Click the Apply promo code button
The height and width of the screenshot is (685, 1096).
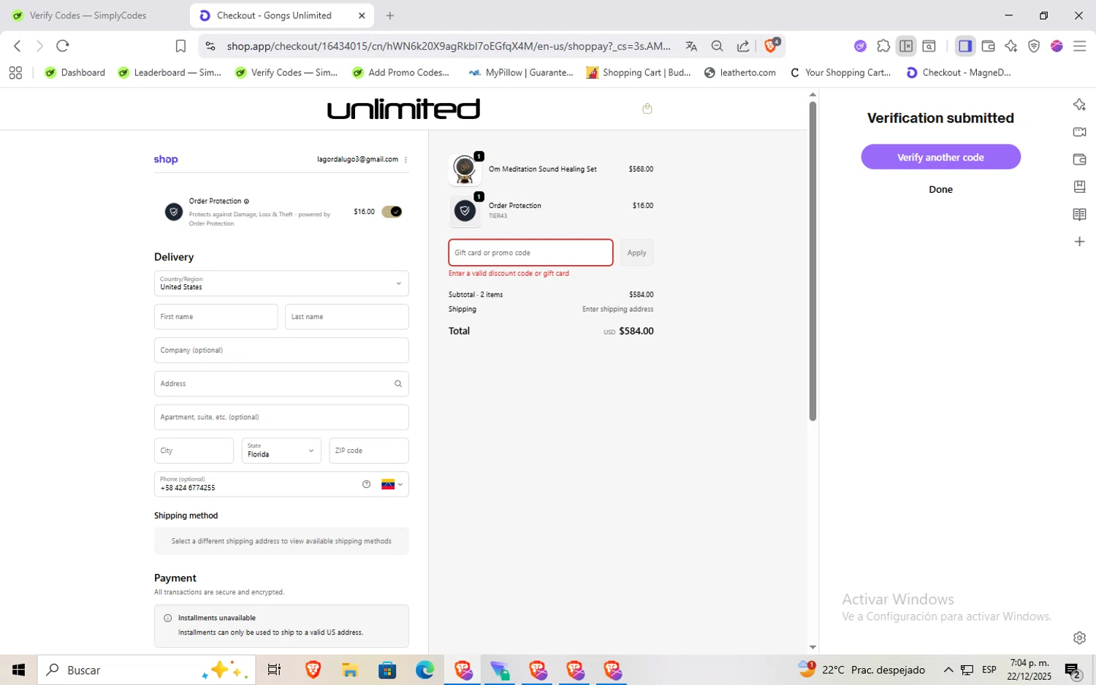coord(636,253)
